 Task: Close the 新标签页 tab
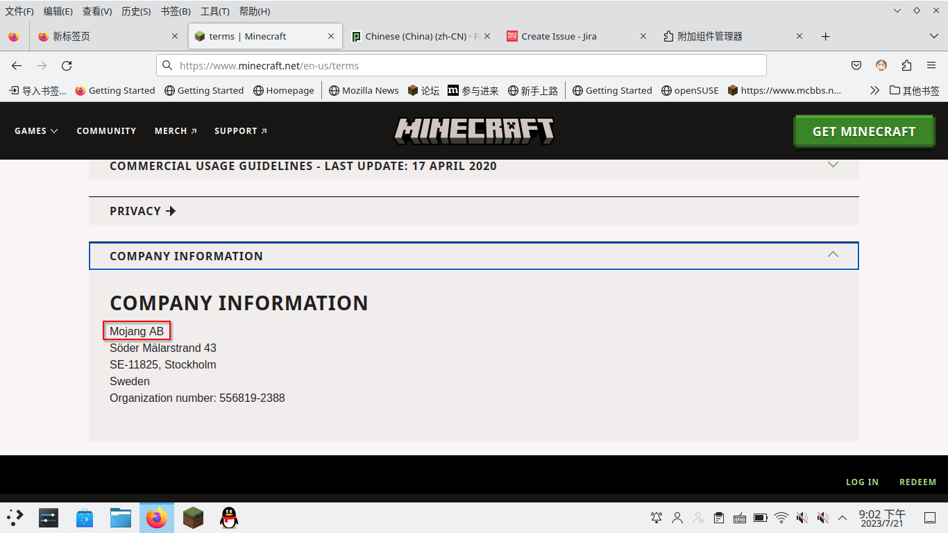[175, 36]
